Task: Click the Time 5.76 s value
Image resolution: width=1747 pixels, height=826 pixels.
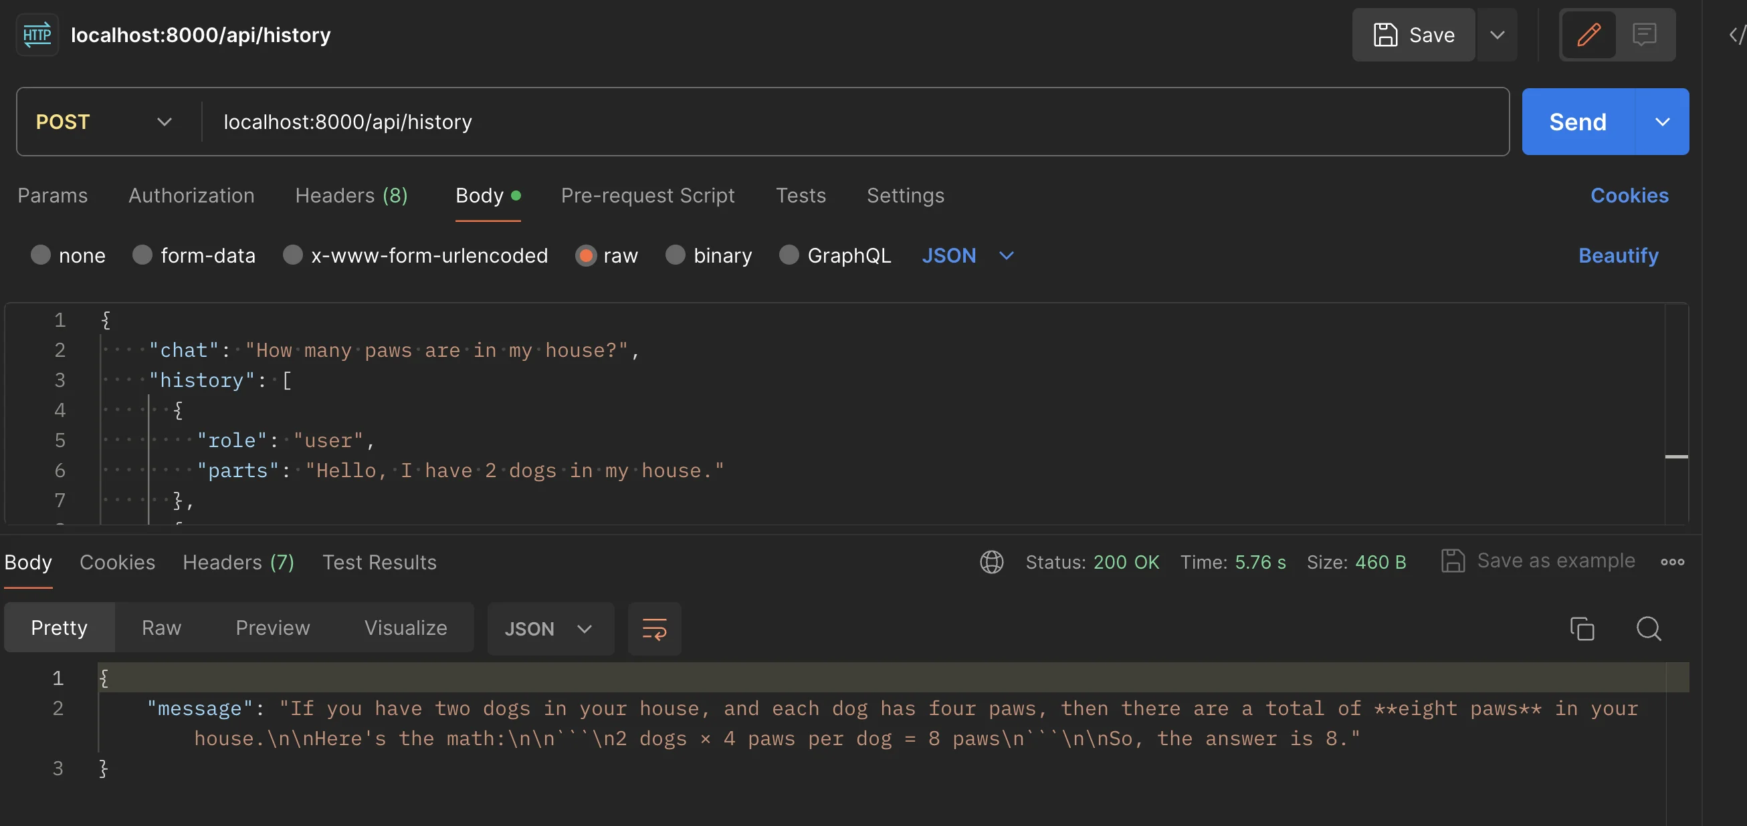Action: pyautogui.click(x=1260, y=563)
